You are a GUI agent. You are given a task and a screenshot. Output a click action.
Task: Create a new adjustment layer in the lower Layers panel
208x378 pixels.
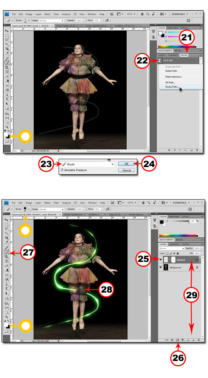point(183,340)
